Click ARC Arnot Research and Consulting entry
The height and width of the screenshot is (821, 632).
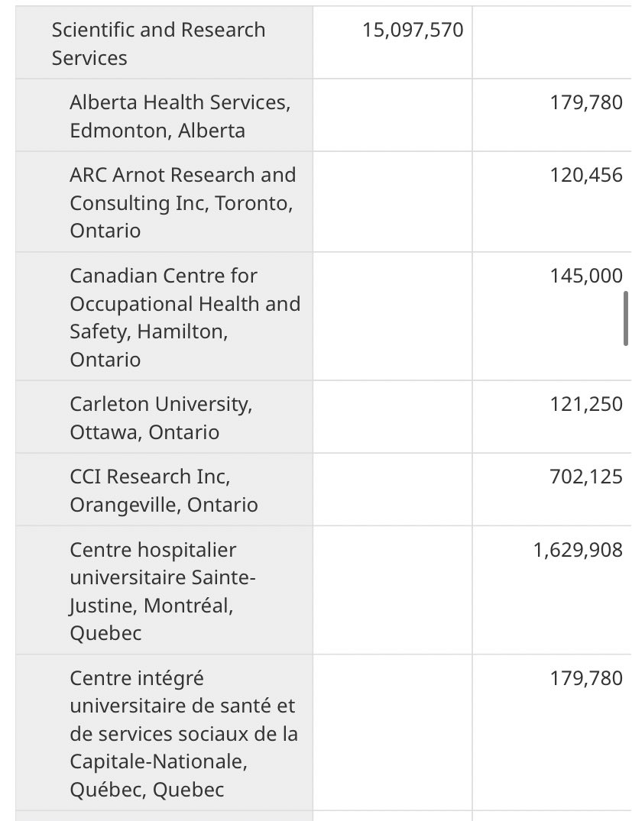[x=183, y=202]
